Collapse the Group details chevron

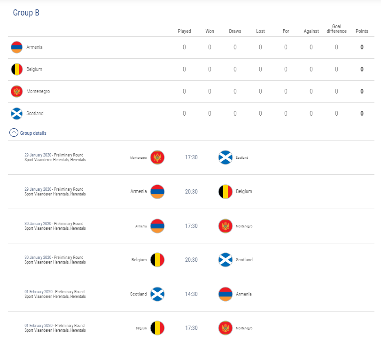(x=14, y=133)
